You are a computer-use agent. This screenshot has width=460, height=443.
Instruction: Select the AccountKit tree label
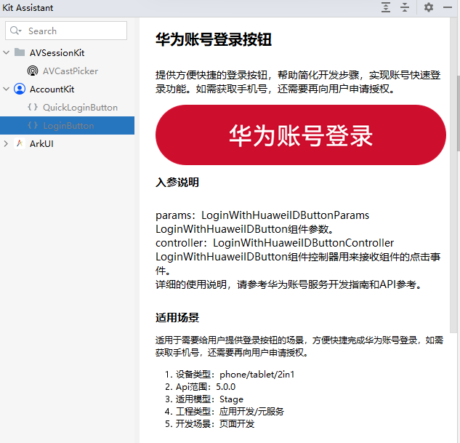(52, 89)
